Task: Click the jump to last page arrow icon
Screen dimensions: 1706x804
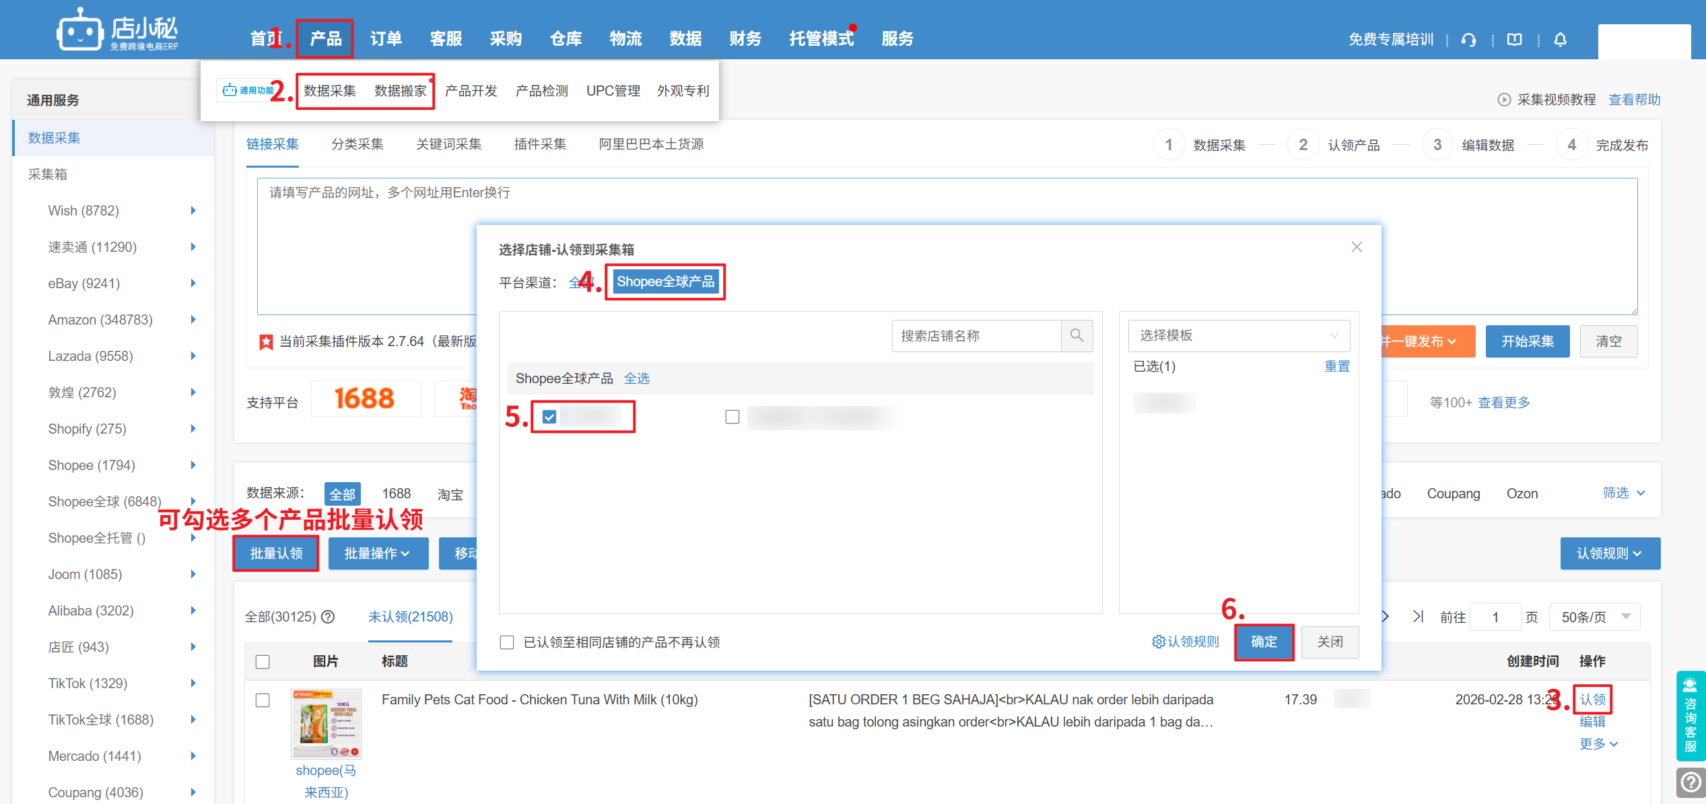Action: 1419,617
